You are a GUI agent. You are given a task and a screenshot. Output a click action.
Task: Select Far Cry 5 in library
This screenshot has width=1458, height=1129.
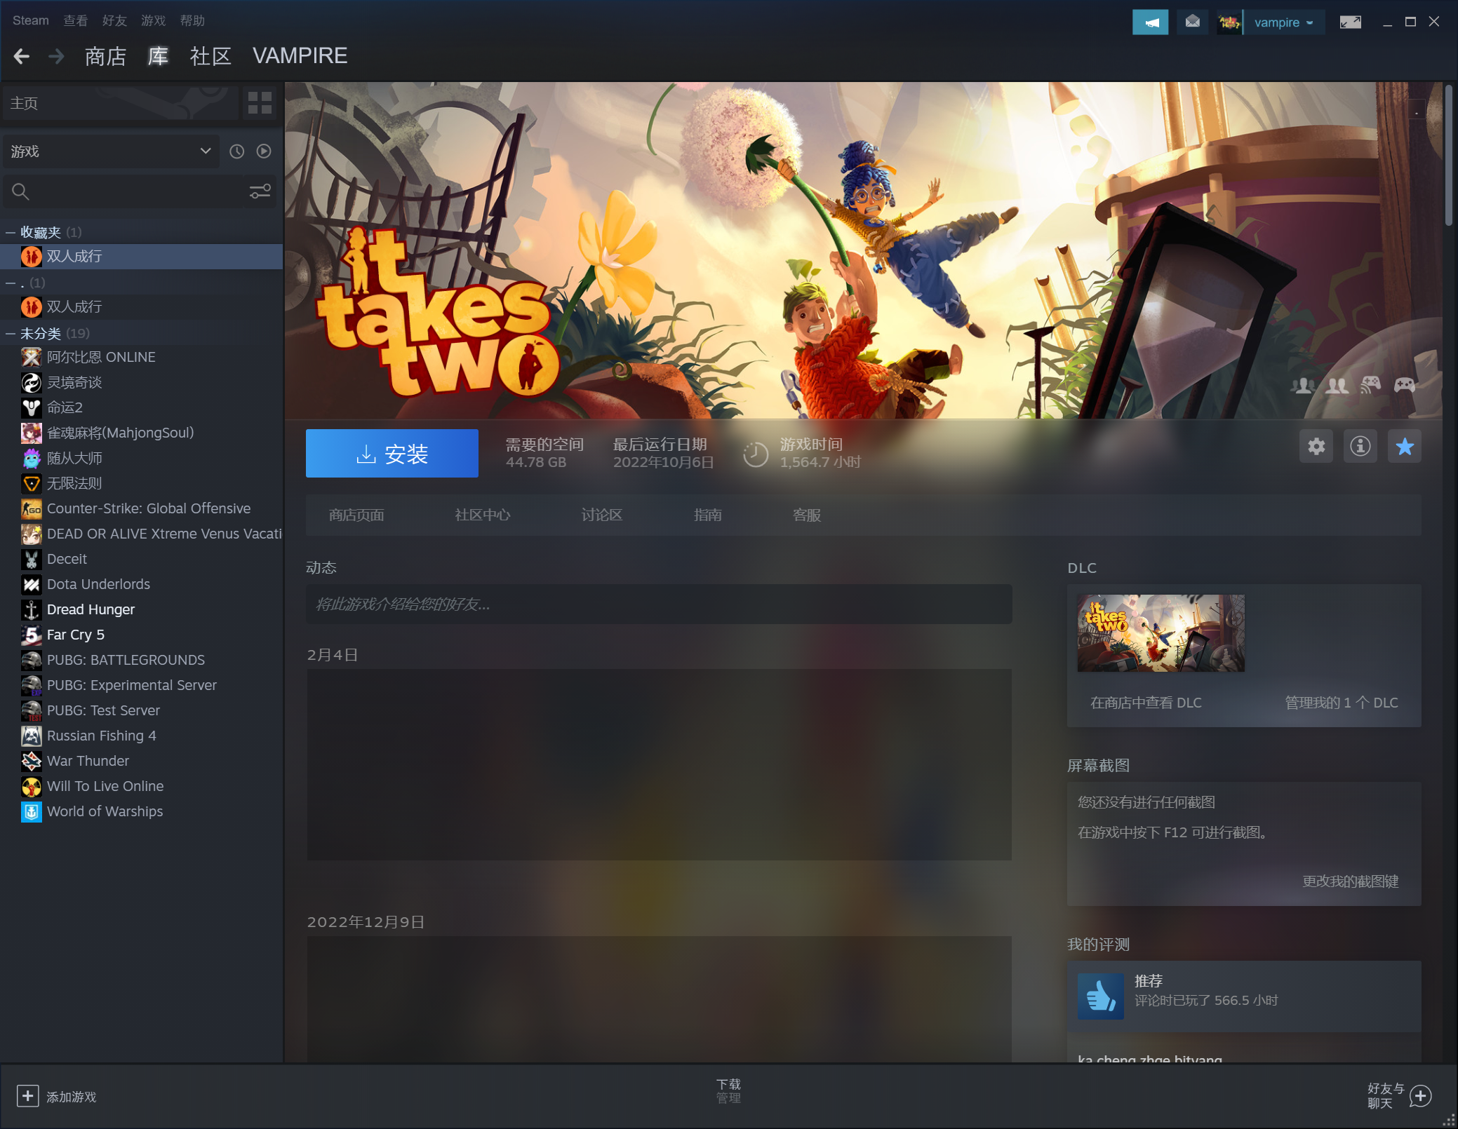point(76,635)
